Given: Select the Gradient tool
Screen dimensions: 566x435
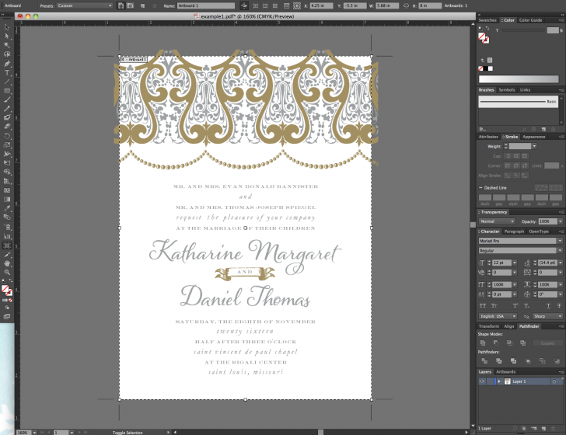Looking at the screenshot, I should coord(7,199).
